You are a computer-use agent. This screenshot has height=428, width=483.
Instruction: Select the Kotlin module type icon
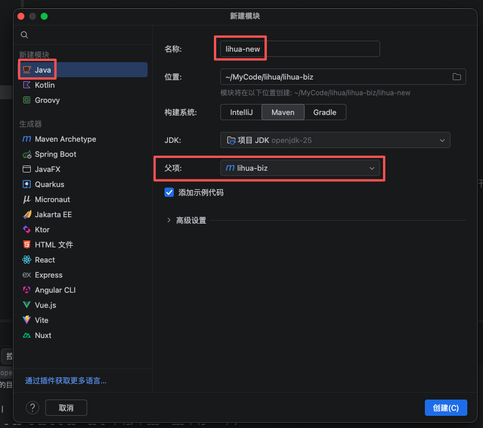tap(26, 85)
